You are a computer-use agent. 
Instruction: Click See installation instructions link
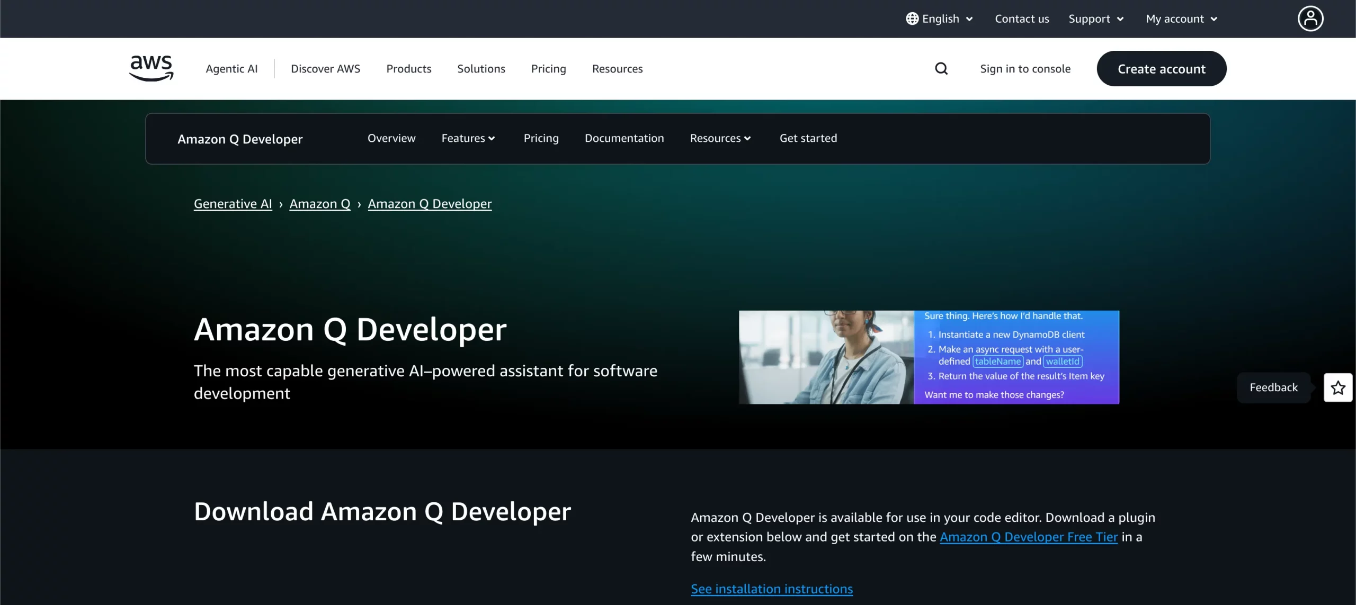click(x=772, y=589)
